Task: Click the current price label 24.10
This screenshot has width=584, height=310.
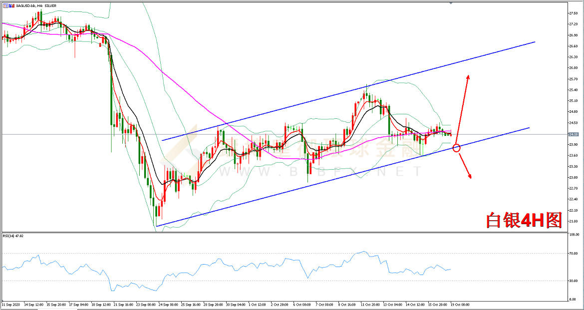Action: [x=573, y=134]
